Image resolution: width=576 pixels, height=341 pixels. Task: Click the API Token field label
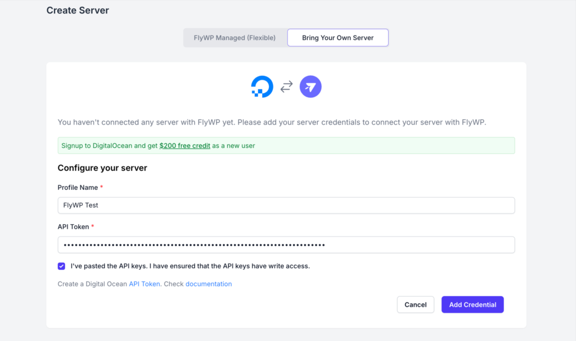(73, 226)
